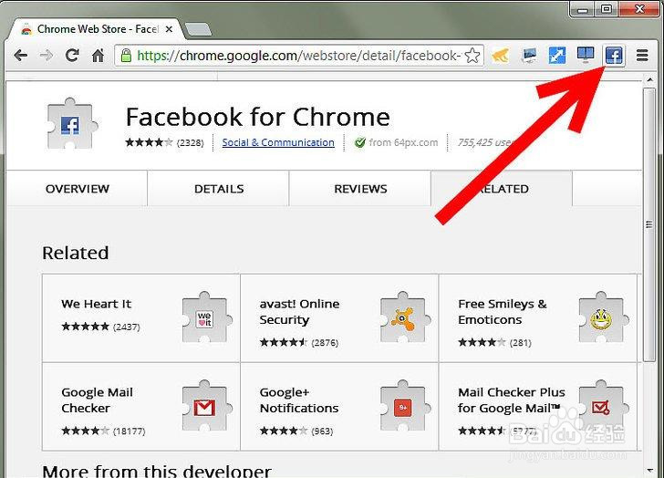Click the "(2437)" rating count
The width and height of the screenshot is (664, 478).
127,327
